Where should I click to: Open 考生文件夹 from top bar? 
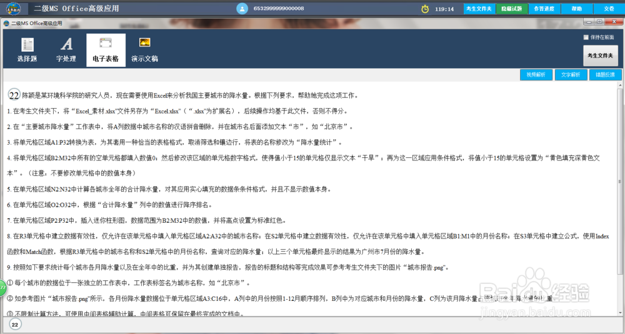[479, 9]
